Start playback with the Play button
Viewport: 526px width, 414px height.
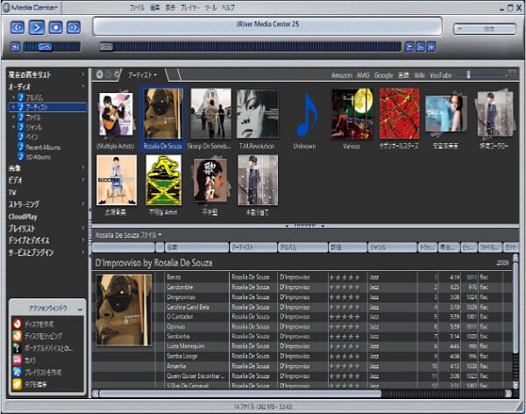(37, 27)
